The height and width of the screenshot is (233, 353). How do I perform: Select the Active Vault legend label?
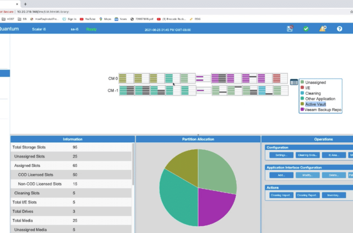pyautogui.click(x=315, y=104)
